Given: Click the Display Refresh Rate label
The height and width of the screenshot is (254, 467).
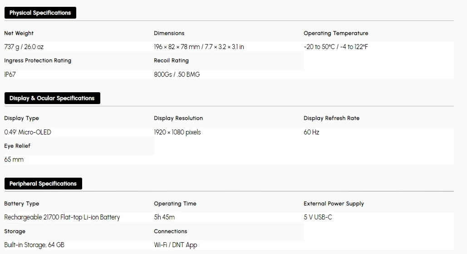Looking at the screenshot, I should (331, 118).
